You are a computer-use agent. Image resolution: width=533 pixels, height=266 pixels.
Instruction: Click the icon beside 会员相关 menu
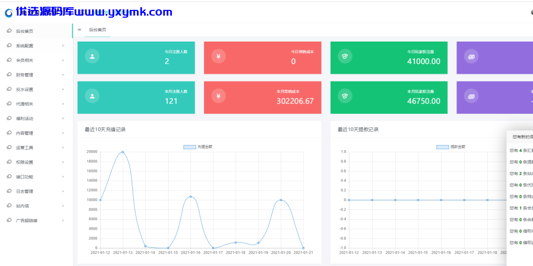tap(9, 60)
